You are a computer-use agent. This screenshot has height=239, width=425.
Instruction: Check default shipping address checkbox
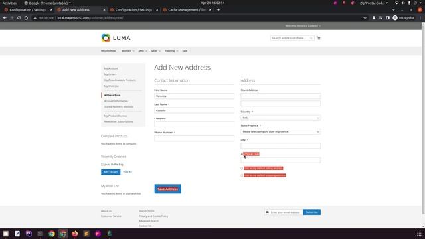pyautogui.click(x=242, y=175)
